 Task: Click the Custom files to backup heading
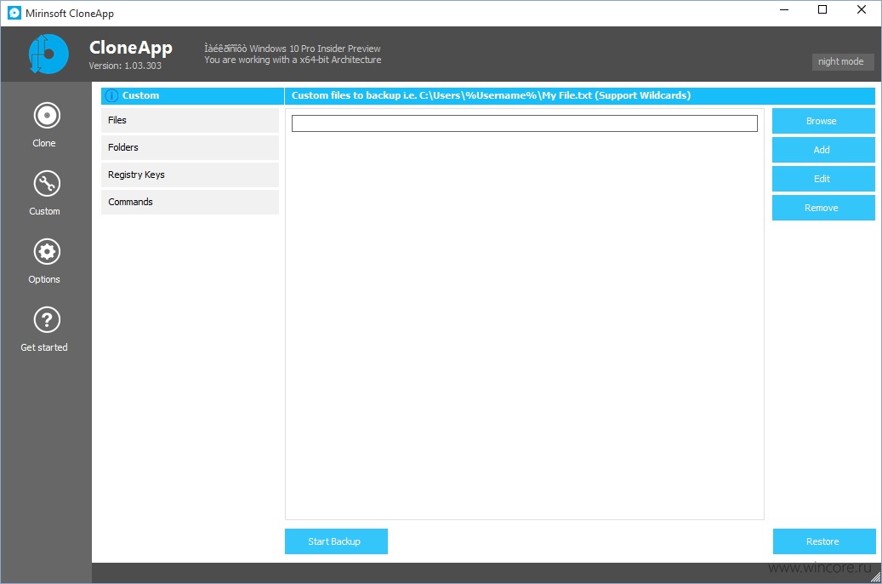[491, 95]
